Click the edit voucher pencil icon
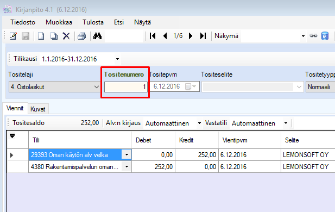Screen dimensions: 335x212 point(13,36)
